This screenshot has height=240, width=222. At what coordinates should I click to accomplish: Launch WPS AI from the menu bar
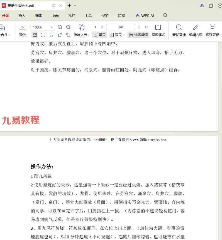click(145, 16)
